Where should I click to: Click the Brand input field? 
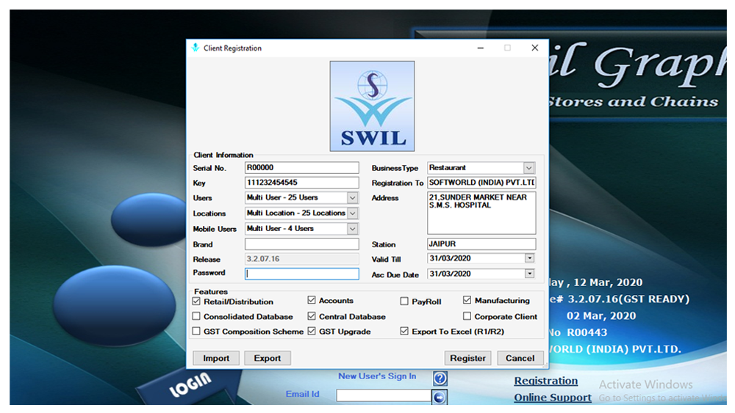(302, 244)
